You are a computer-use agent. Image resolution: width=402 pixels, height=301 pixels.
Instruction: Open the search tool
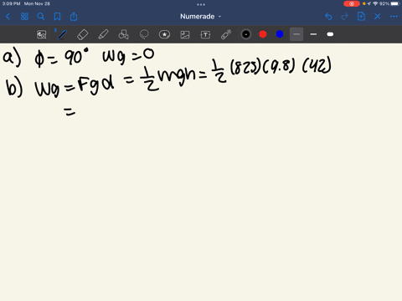click(x=41, y=17)
